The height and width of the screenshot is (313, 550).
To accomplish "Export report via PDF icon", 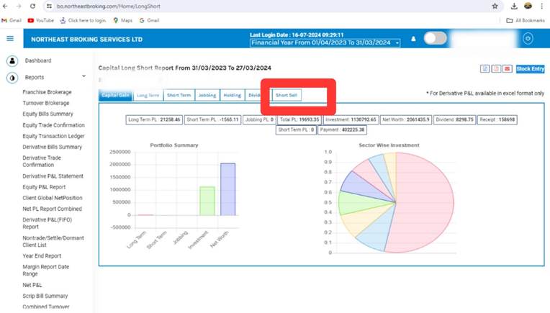I will coord(496,68).
